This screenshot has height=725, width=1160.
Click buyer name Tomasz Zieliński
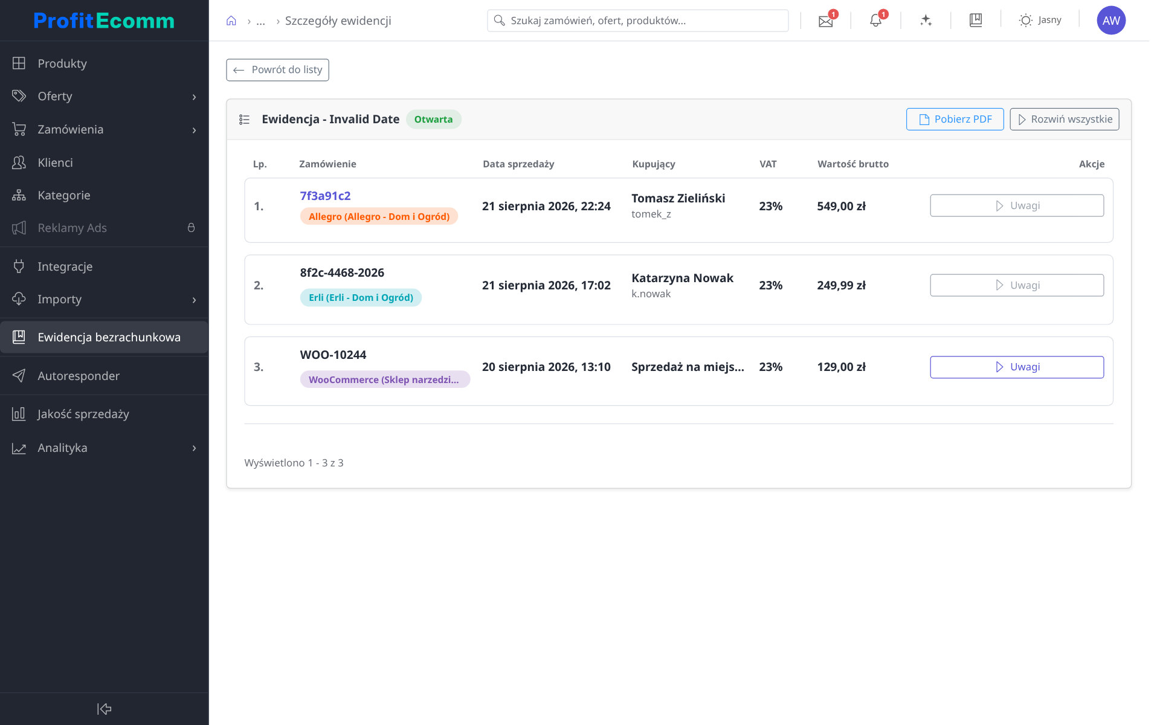click(678, 198)
